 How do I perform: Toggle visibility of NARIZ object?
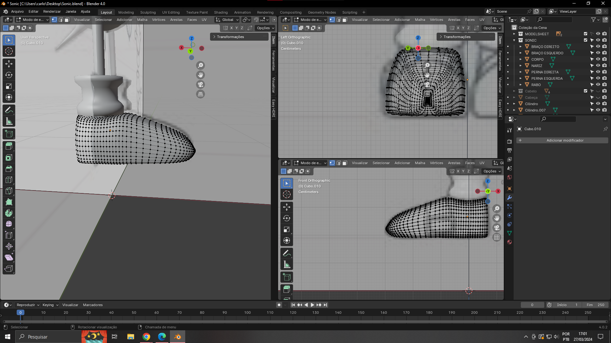598,66
